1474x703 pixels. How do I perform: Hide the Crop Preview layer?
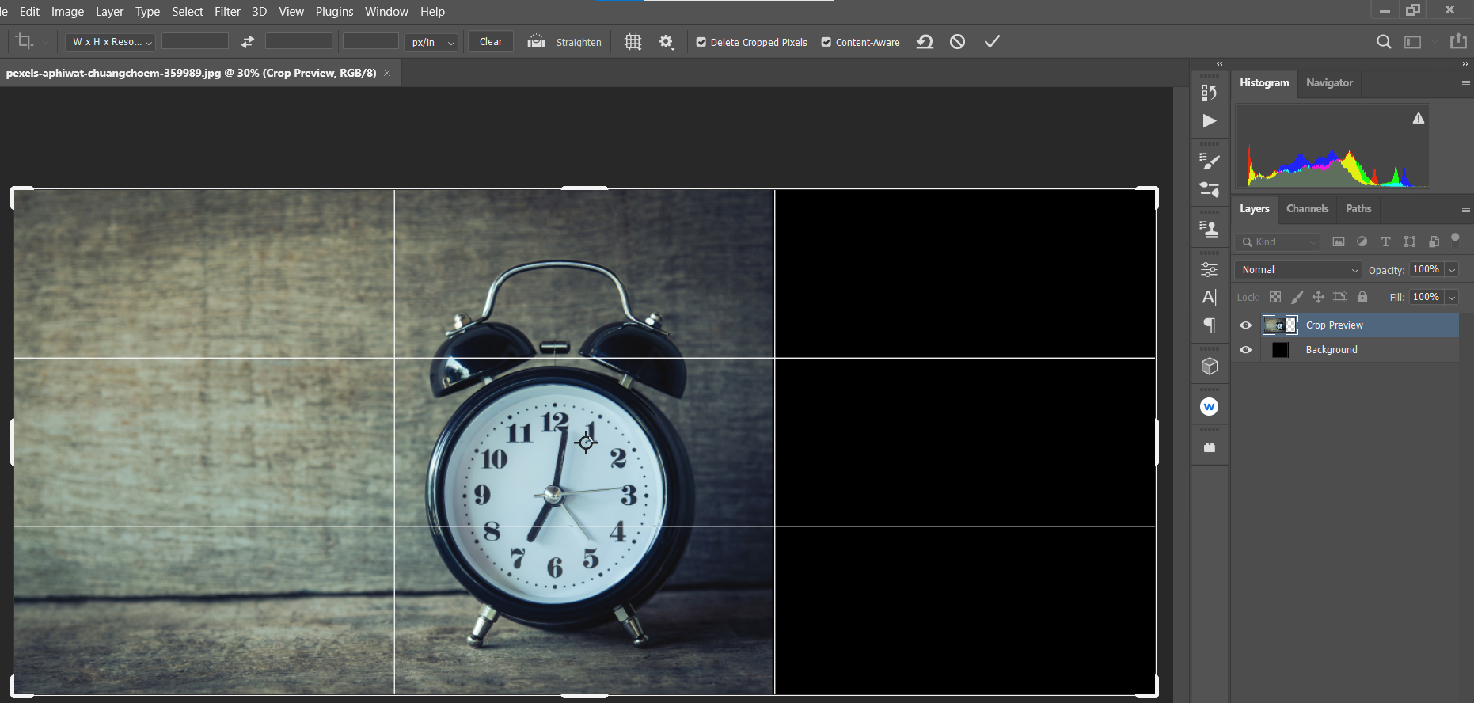click(x=1245, y=325)
